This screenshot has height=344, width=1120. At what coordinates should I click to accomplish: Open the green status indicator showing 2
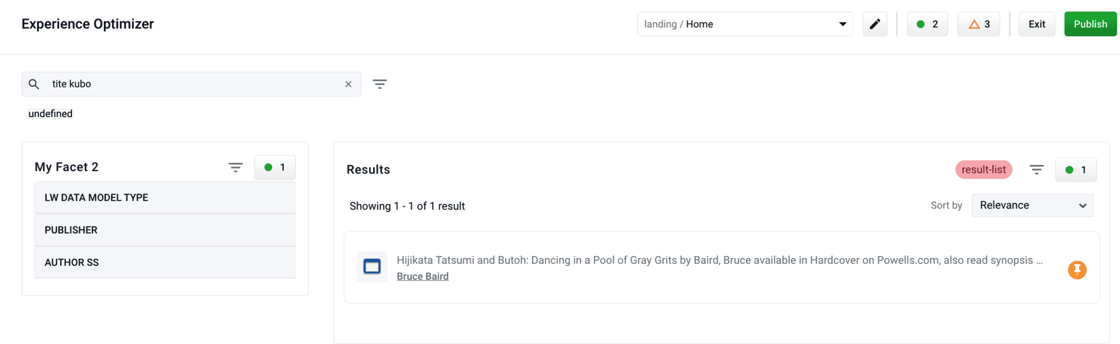pos(927,24)
